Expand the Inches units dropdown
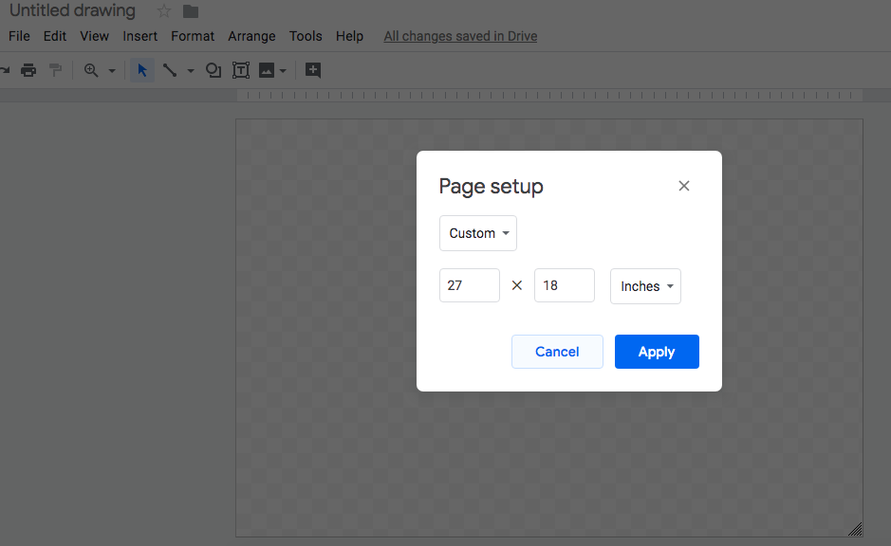 tap(645, 286)
